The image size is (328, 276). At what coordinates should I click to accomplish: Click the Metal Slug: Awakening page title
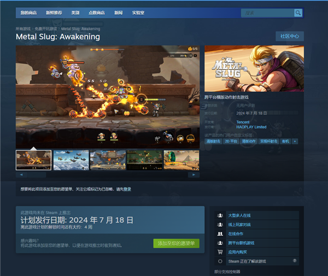pyautogui.click(x=58, y=37)
